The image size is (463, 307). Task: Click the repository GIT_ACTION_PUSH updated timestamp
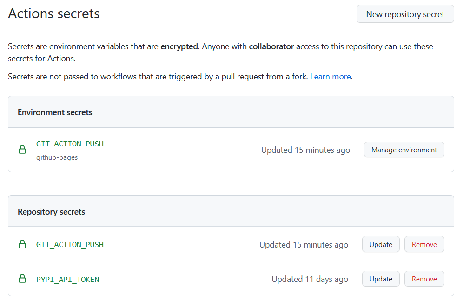[304, 245]
